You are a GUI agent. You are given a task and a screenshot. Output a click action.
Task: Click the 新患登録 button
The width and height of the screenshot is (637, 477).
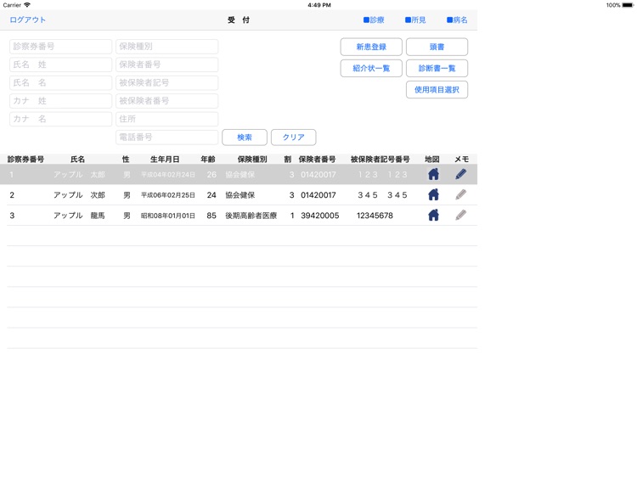click(x=371, y=47)
